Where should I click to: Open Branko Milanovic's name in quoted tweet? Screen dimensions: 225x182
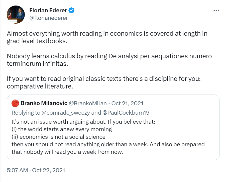[44, 103]
